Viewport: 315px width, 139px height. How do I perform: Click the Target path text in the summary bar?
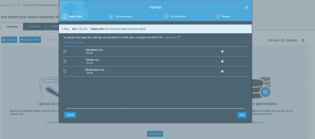coord(118,29)
